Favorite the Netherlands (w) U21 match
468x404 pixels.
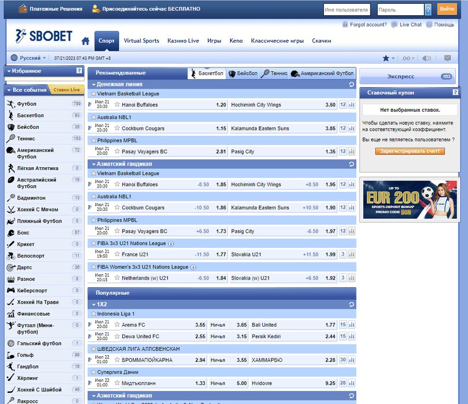coord(117,278)
